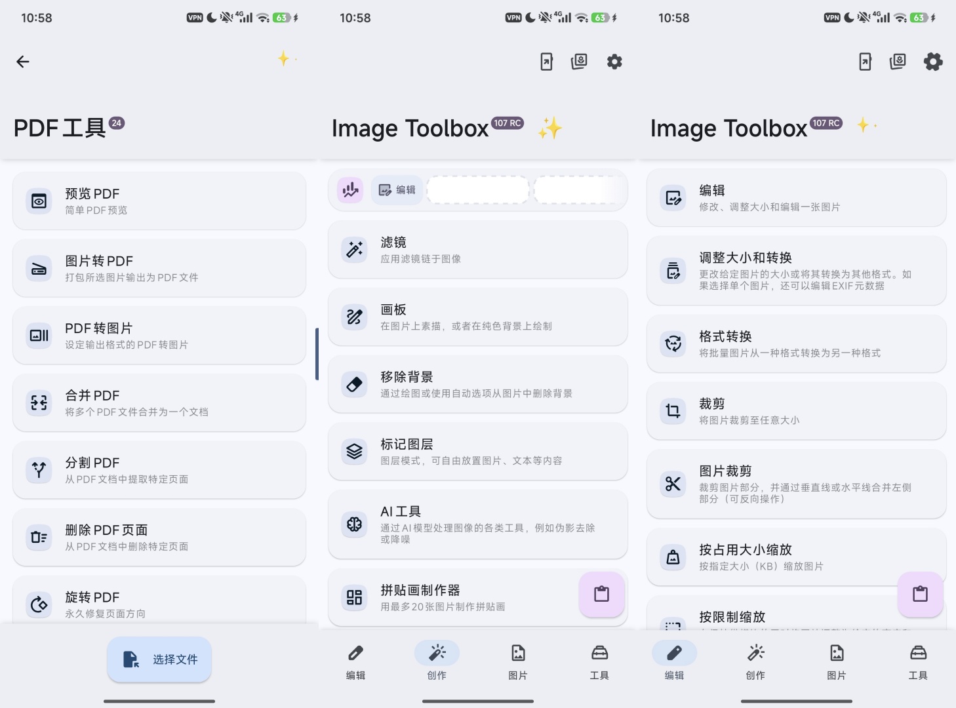Open the 旋转 PDF tool

[x=159, y=600]
